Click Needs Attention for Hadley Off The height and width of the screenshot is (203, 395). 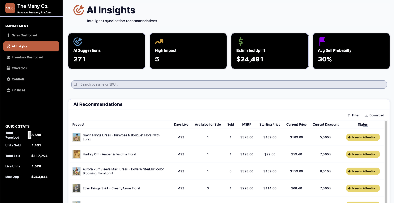[363, 154]
